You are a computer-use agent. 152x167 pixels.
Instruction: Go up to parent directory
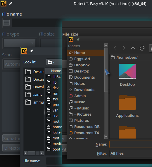(133, 48)
